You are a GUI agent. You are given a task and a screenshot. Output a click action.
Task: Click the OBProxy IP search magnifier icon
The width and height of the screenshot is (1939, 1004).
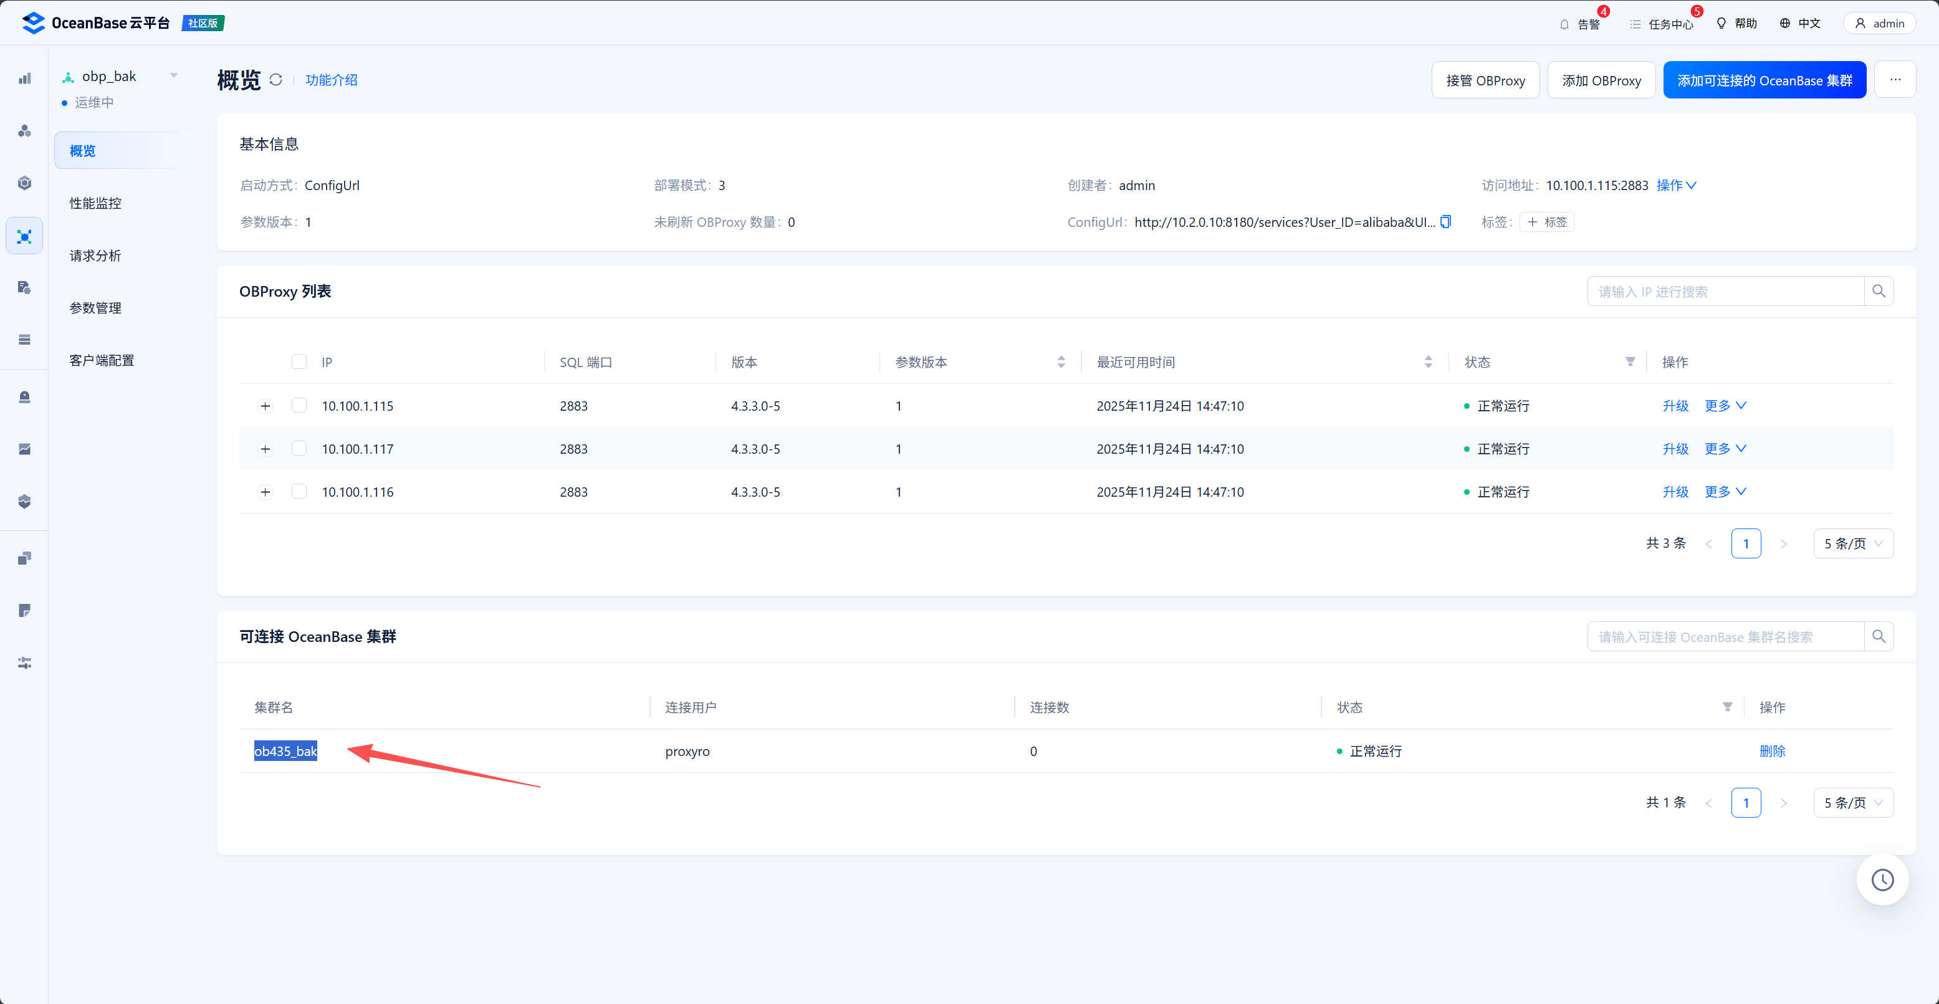[x=1878, y=291]
